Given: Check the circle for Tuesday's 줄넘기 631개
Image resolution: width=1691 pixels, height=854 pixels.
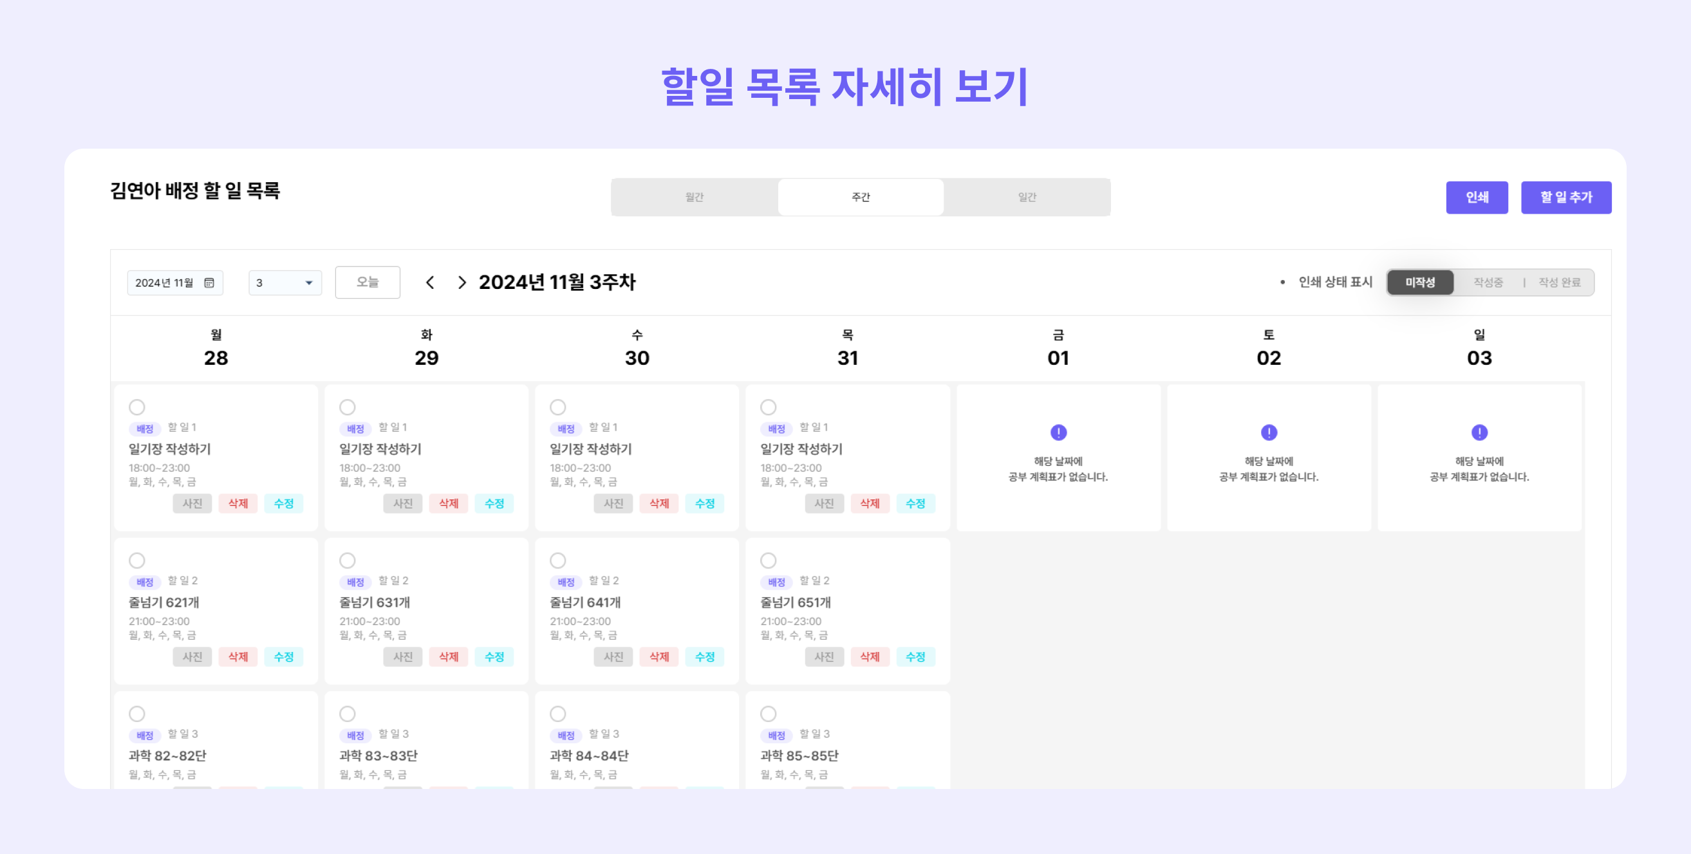Looking at the screenshot, I should [347, 560].
